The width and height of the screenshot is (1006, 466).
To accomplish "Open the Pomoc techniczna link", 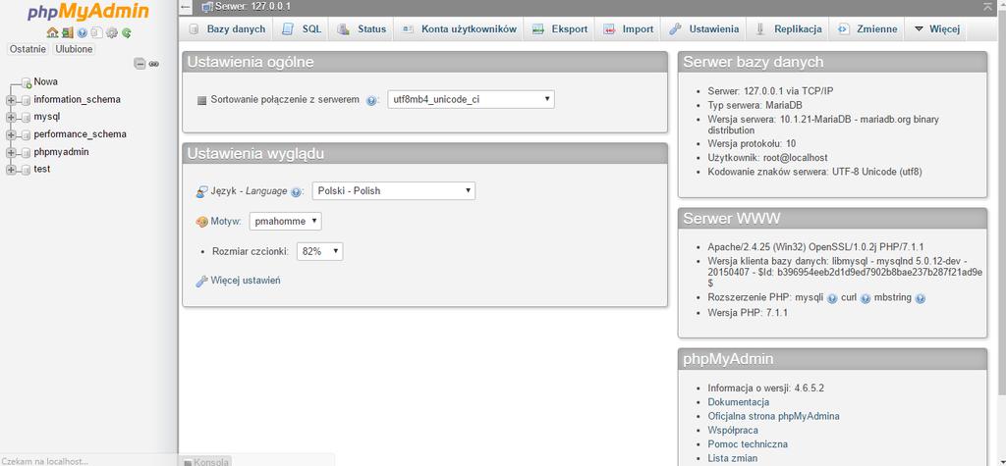I will (x=748, y=444).
